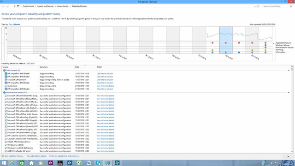This screenshot has width=295, height=166.
Task: Select the highlighted week column of 15/01/2018
Action: point(225,40)
